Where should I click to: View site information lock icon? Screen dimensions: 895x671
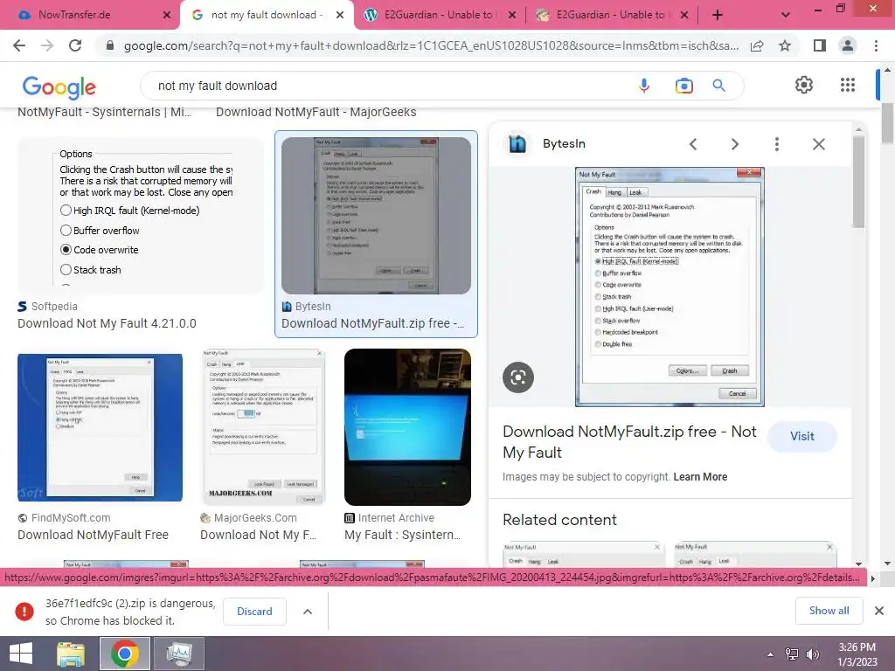tap(110, 45)
